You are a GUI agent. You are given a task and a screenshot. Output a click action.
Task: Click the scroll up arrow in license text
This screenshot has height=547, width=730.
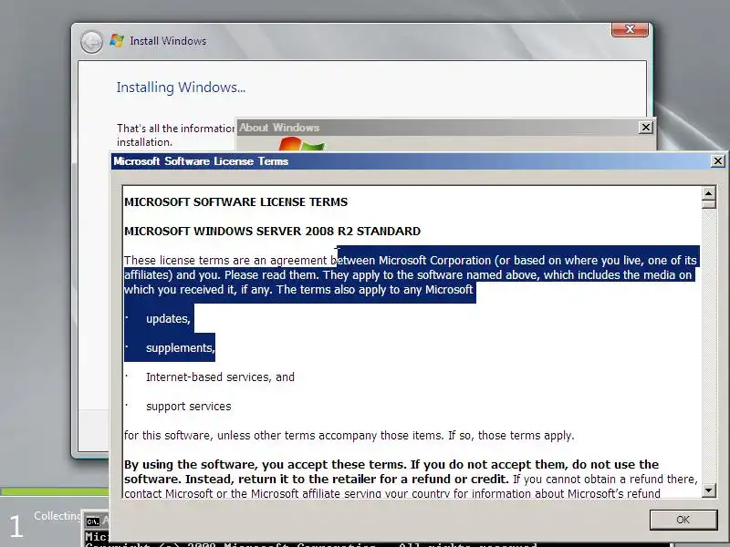709,193
